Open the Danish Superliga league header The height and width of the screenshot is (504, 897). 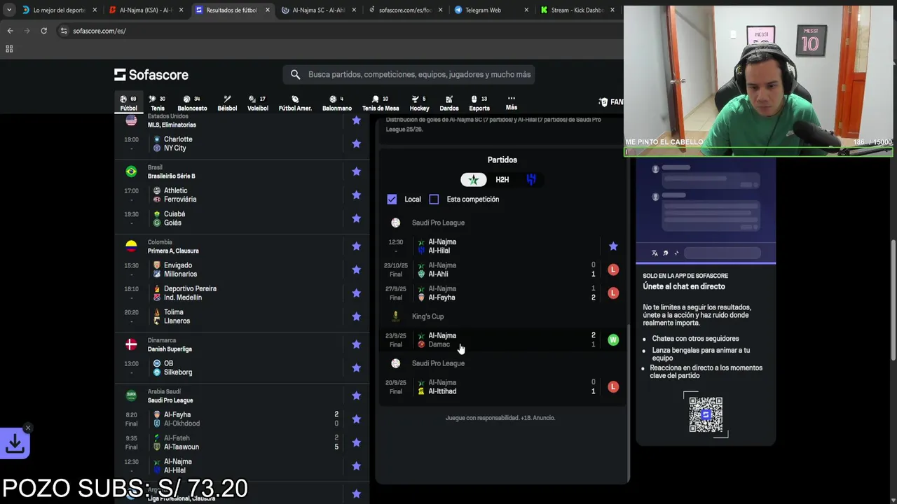[170, 349]
